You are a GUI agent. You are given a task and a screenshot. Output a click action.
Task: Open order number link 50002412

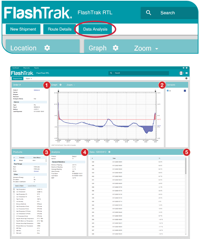37,90
